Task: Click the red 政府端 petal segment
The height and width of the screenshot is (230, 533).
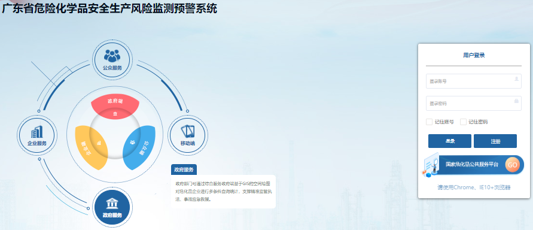Action: 115,106
